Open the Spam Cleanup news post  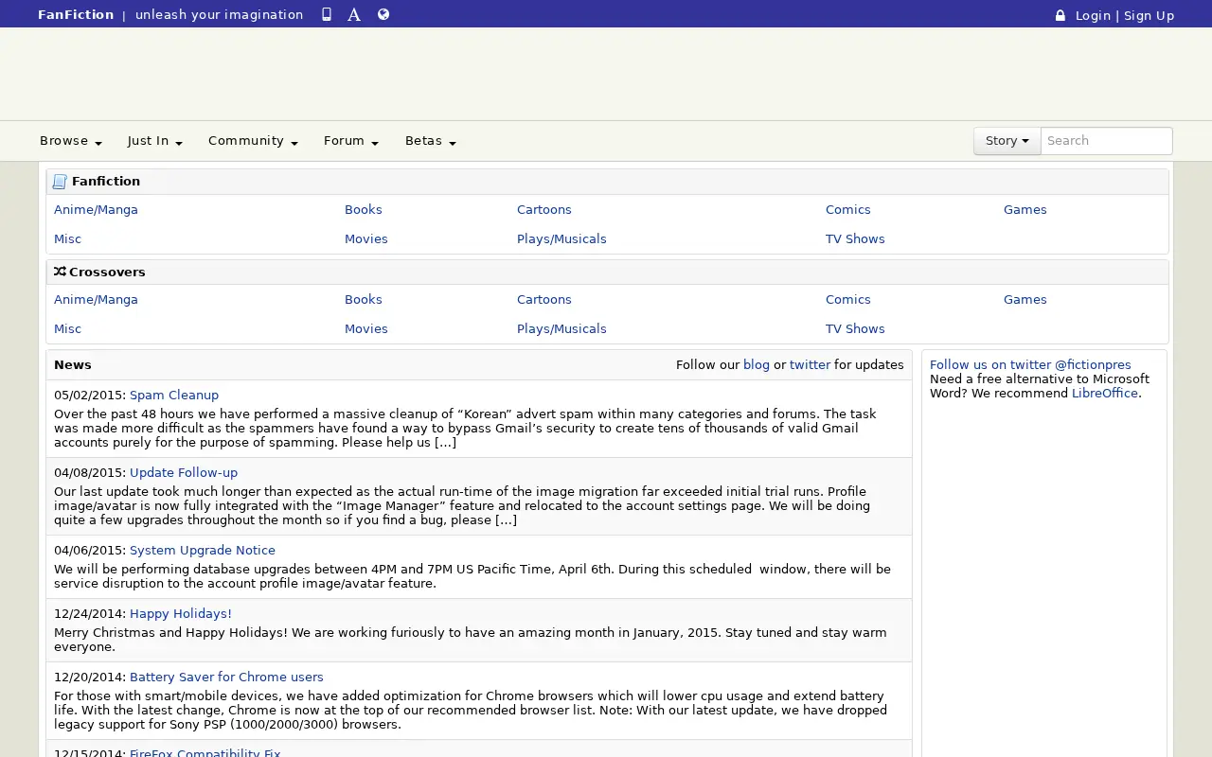point(174,396)
